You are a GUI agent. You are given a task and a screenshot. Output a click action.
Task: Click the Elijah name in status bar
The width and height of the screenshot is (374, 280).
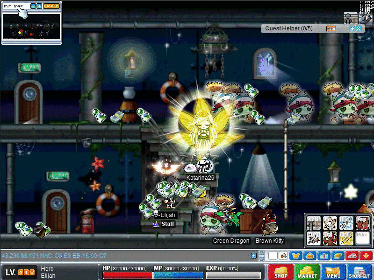coord(48,276)
